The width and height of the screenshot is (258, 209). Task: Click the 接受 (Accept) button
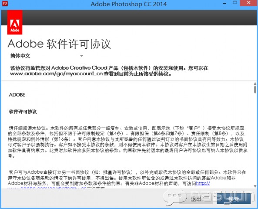pyautogui.click(x=234, y=199)
